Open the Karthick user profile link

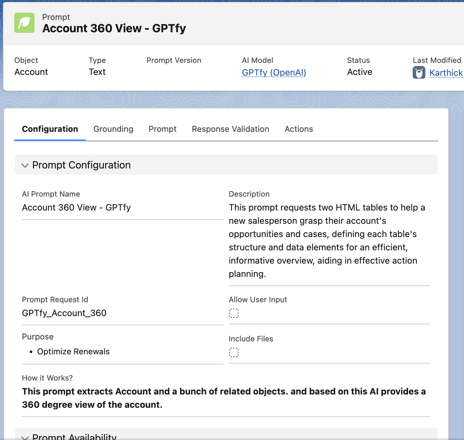tap(446, 73)
